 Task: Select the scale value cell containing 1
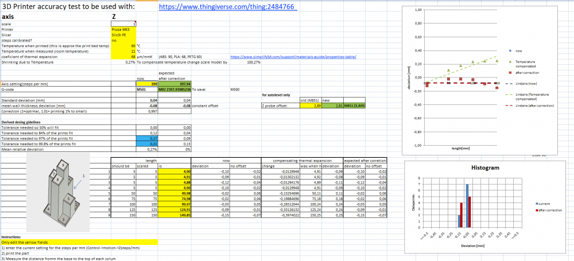click(x=124, y=24)
